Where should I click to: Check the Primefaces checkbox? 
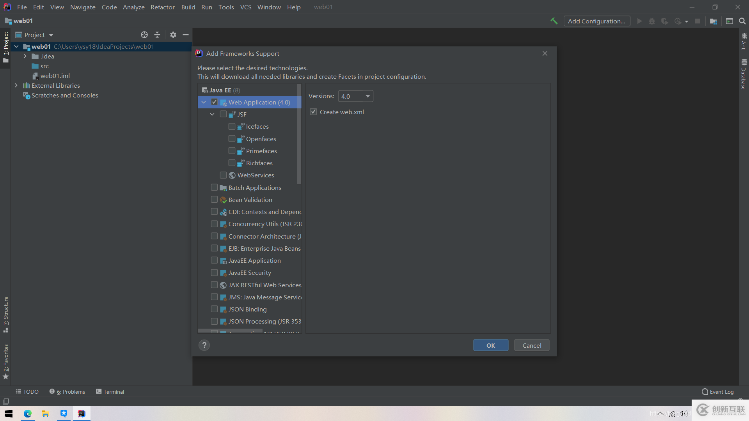(232, 150)
